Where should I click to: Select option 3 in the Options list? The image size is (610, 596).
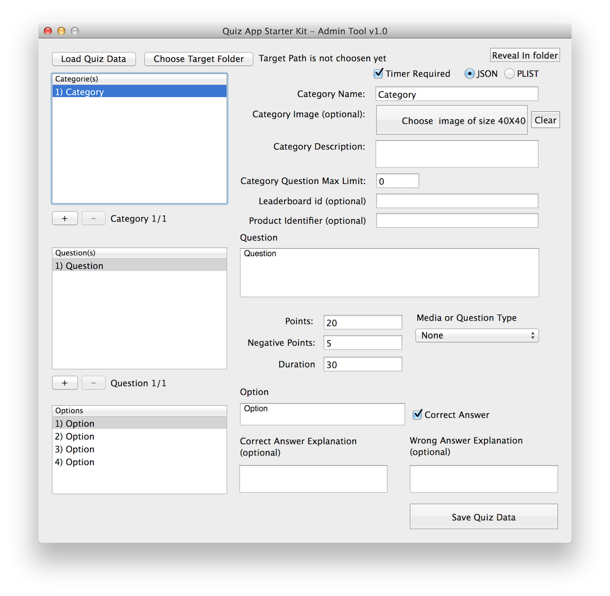pyautogui.click(x=75, y=449)
